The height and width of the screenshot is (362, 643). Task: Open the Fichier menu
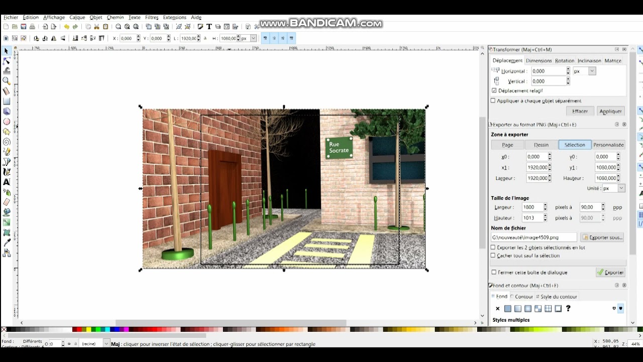click(x=11, y=18)
